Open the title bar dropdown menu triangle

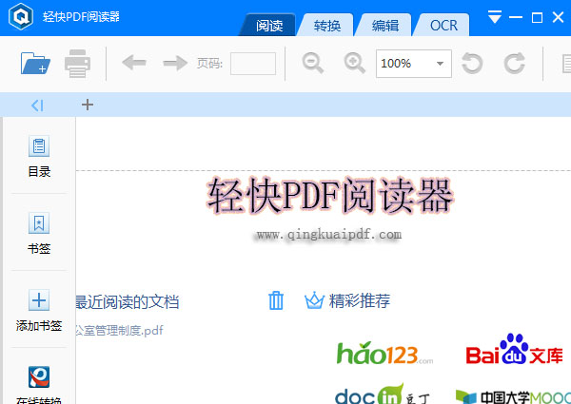pyautogui.click(x=495, y=17)
